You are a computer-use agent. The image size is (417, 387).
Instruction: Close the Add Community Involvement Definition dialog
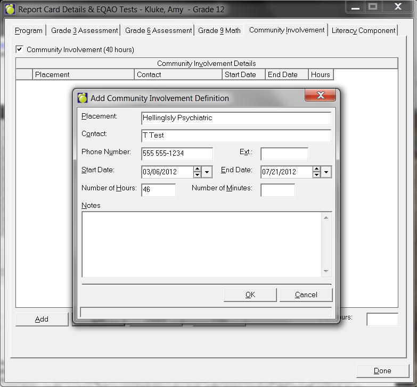(321, 96)
